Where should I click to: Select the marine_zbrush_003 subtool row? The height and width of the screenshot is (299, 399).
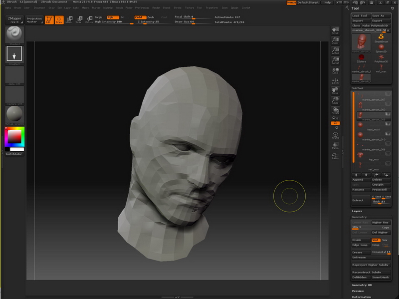pos(373,106)
